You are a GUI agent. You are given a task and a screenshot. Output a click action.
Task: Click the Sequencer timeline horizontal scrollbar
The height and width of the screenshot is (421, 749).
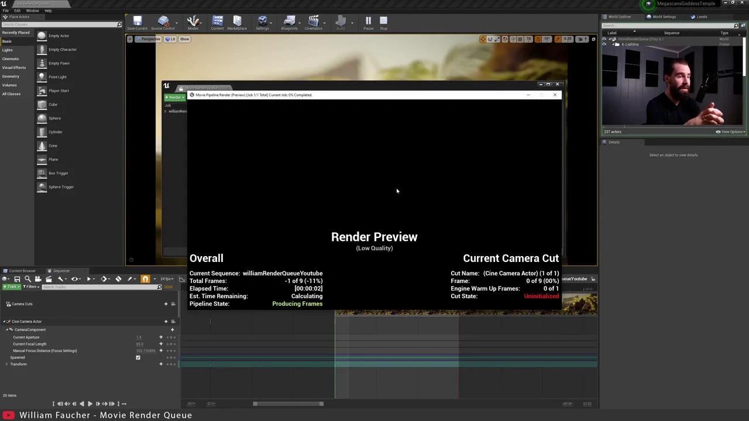(288, 403)
